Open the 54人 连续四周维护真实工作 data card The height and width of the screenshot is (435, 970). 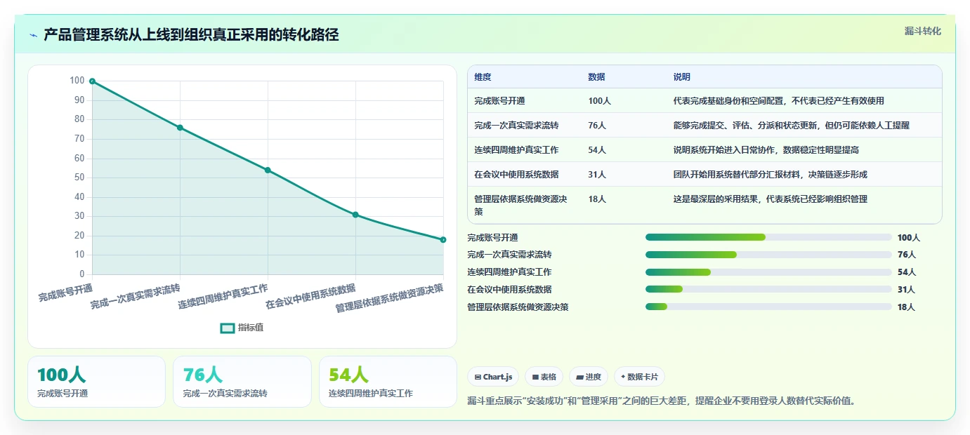pos(388,382)
